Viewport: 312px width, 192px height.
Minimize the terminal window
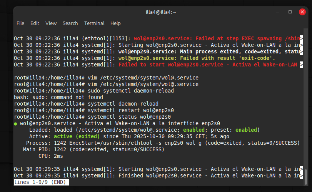278,12
